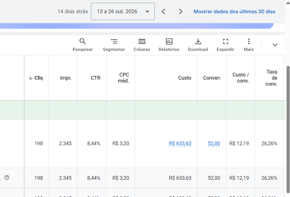The image size is (290, 197).
Task: Collapse the toolbar chevron at right
Action: 275,45
